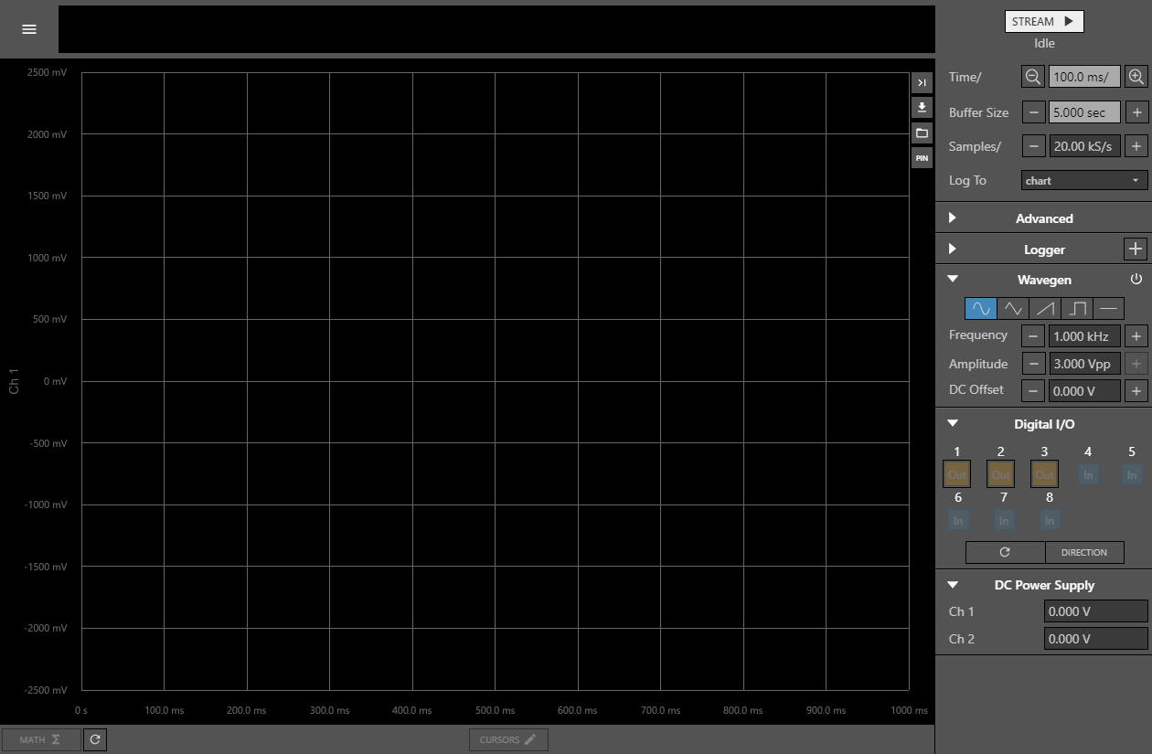Viewport: 1152px width, 754px height.
Task: Increase the Samples rate
Action: point(1136,146)
